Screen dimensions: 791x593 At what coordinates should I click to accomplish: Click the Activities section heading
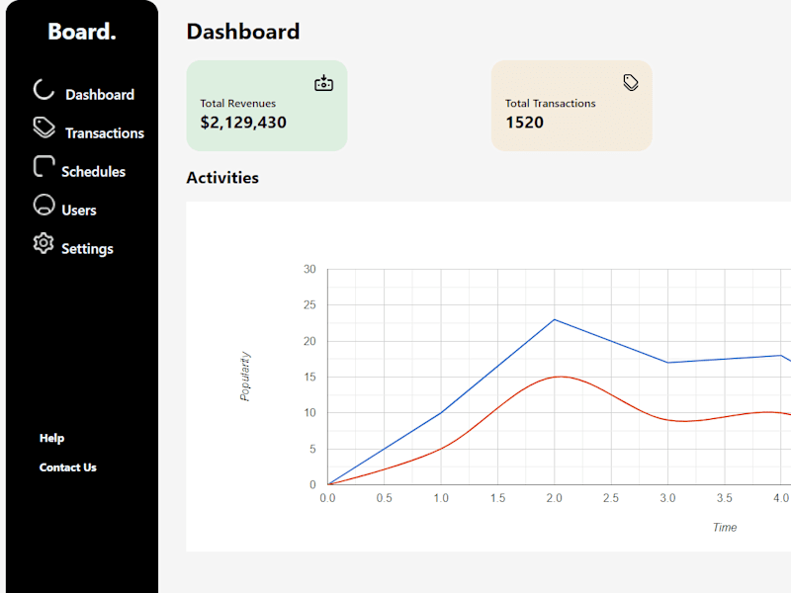click(222, 178)
